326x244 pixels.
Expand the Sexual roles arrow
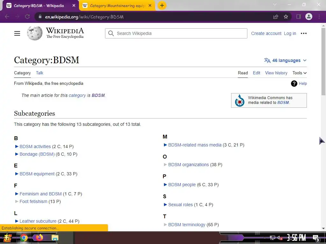(x=165, y=205)
